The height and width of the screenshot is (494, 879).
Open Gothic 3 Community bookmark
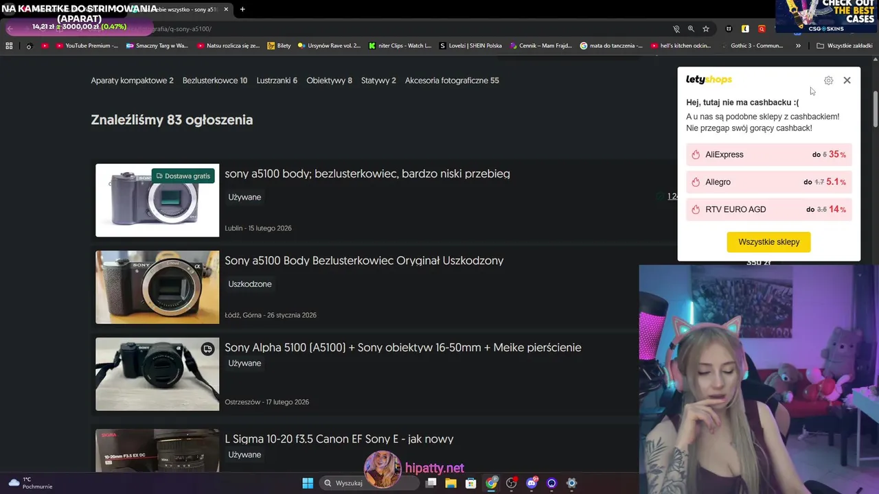point(753,46)
